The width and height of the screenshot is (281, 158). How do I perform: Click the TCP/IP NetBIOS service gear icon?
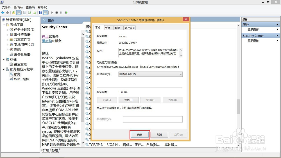pos(87,145)
